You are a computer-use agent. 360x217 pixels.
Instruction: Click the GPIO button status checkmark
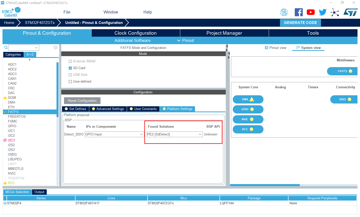point(252,109)
